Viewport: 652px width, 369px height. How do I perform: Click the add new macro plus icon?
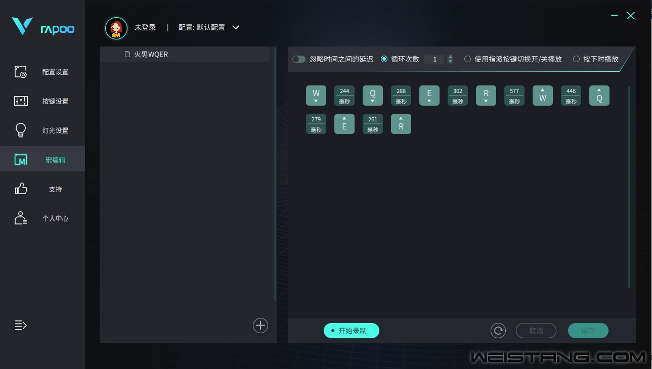[260, 326]
